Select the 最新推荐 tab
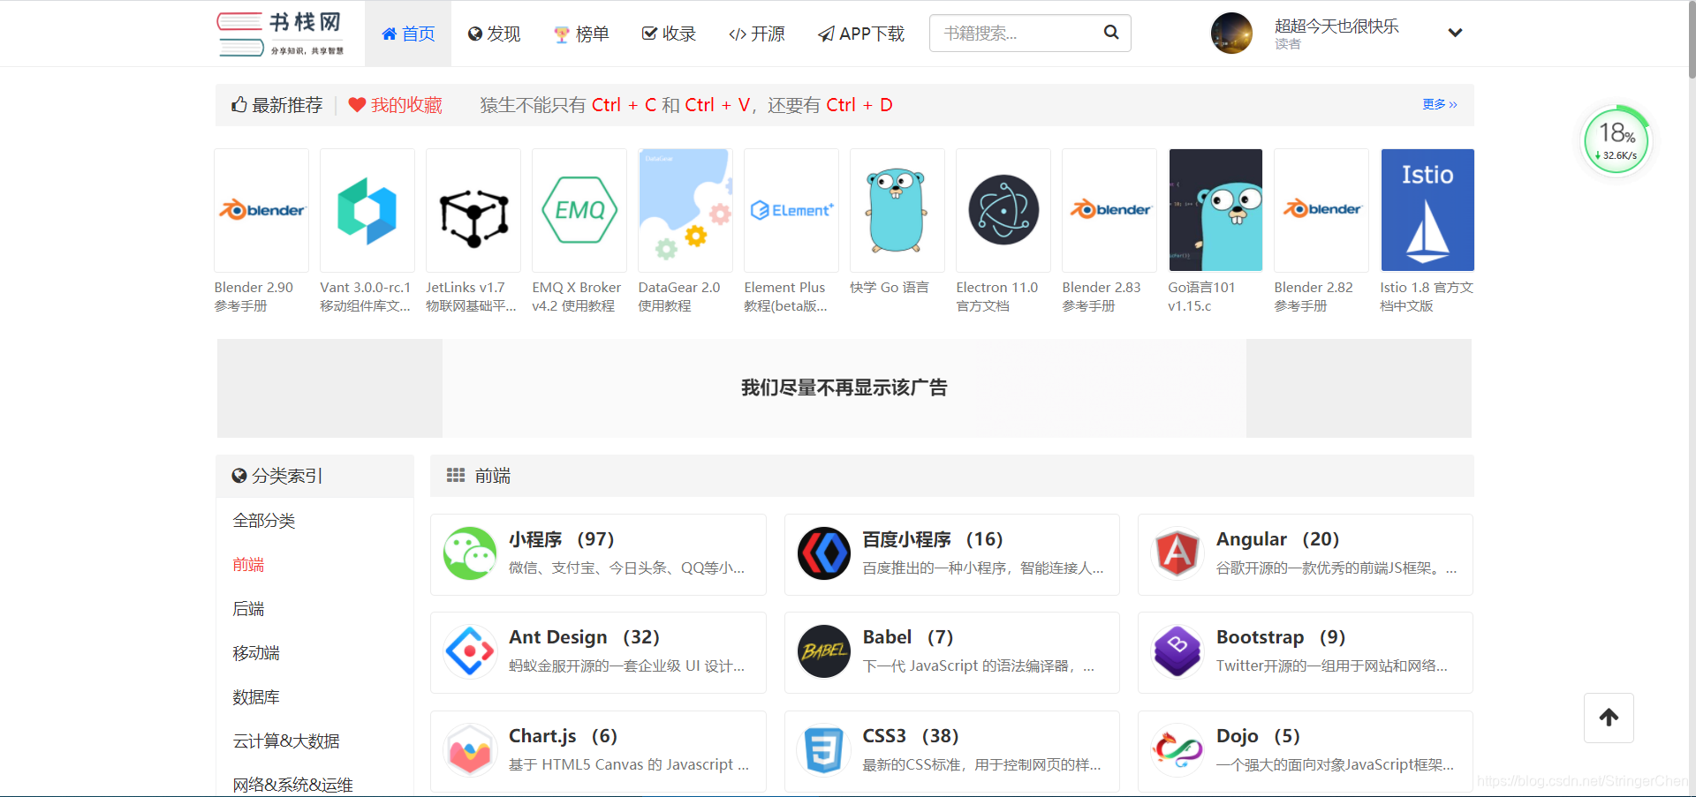Screen dimensions: 1696x797 coord(277,105)
